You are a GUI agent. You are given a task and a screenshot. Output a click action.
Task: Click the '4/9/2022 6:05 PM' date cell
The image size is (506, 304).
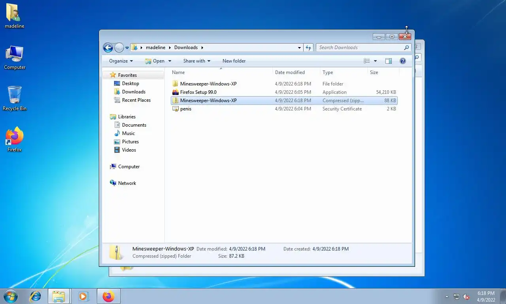[x=293, y=92]
